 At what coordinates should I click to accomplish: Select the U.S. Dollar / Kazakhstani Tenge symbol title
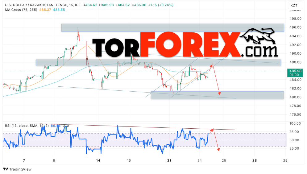(x=36, y=5)
